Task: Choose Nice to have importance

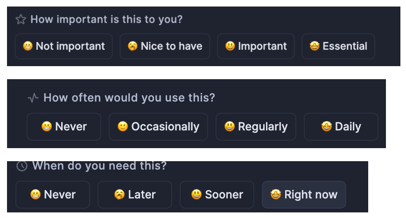Action: click(x=165, y=46)
